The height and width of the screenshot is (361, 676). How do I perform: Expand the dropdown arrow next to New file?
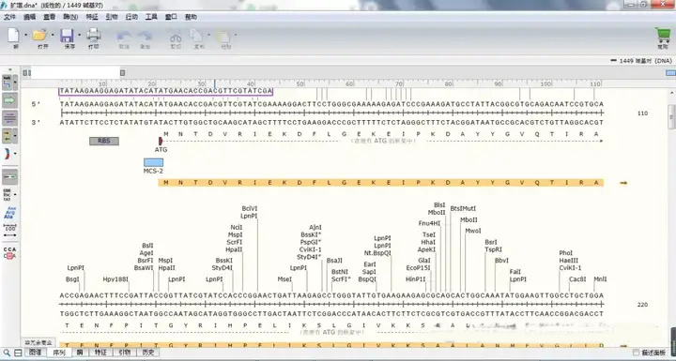coord(25,35)
